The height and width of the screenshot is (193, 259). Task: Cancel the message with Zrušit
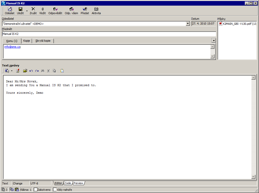pyautogui.click(x=33, y=11)
